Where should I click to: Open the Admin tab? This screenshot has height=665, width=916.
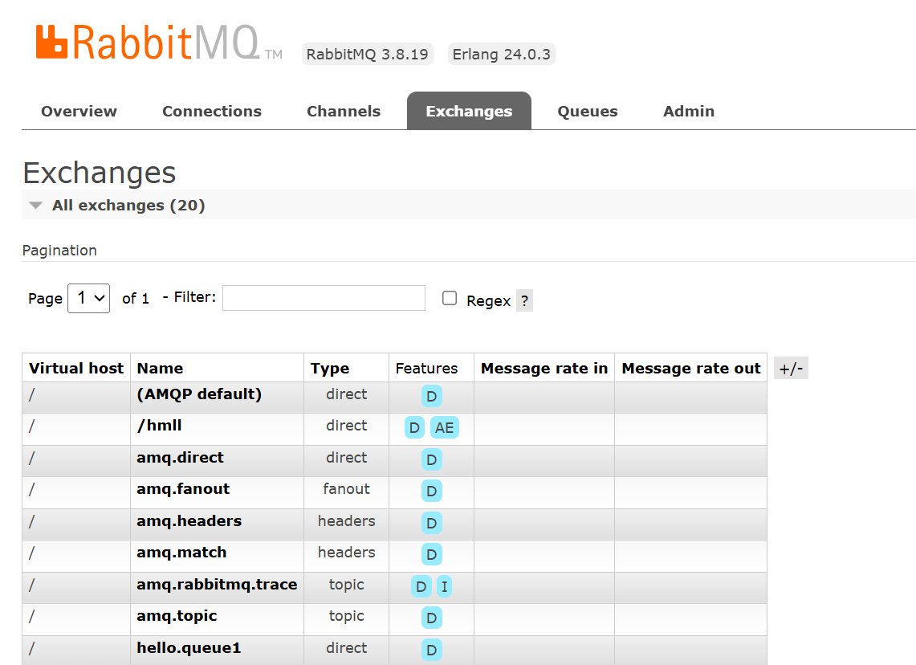689,111
